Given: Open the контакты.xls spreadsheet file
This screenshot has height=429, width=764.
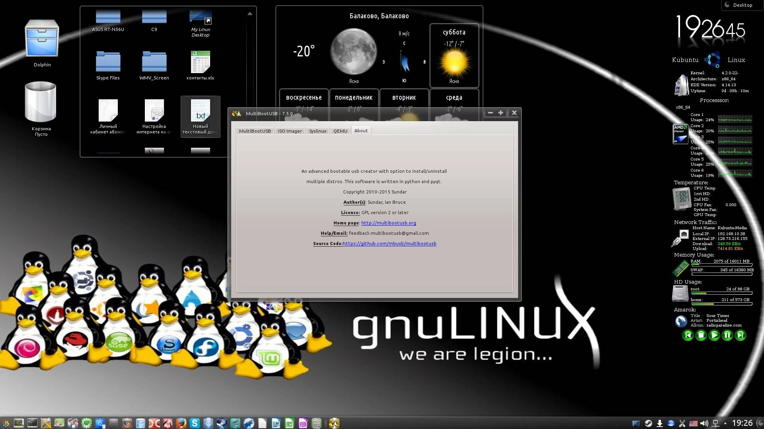Looking at the screenshot, I should [200, 66].
